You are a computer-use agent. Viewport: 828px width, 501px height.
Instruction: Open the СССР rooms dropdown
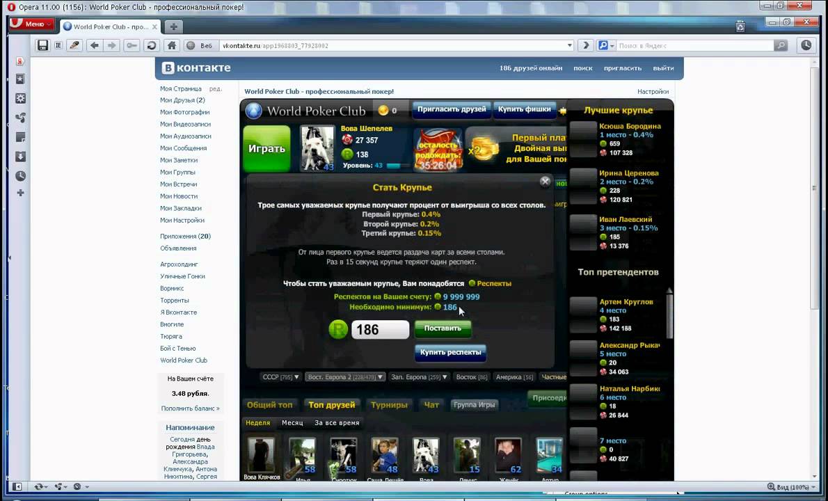280,377
